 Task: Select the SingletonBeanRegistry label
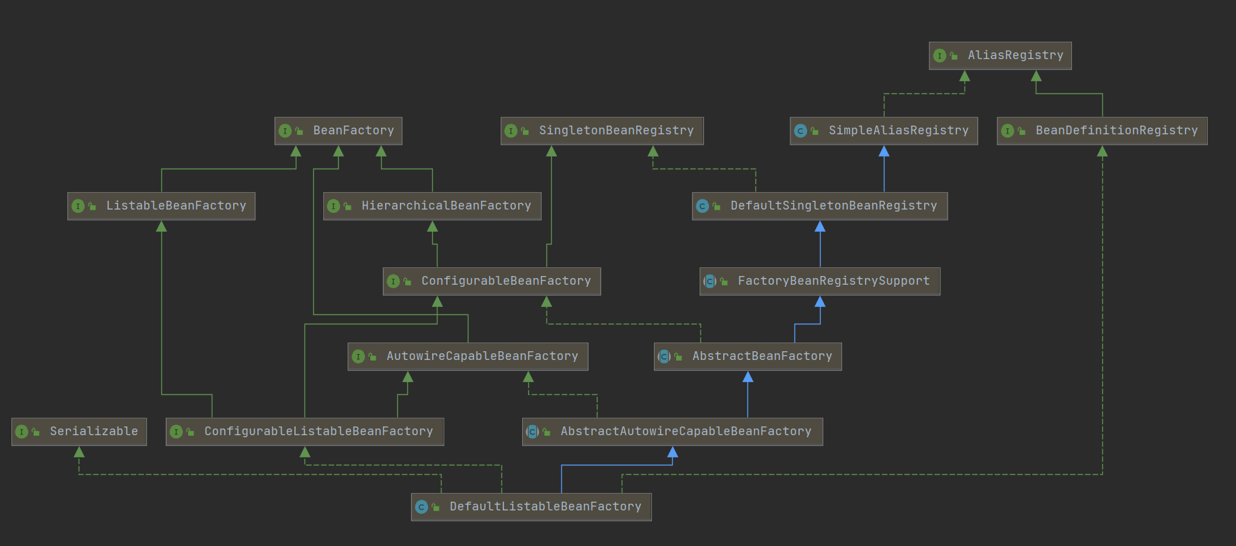tap(616, 130)
